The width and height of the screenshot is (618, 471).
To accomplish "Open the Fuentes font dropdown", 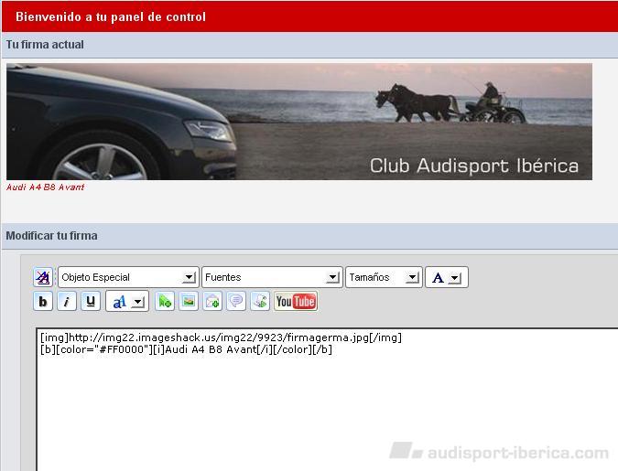I will (272, 277).
